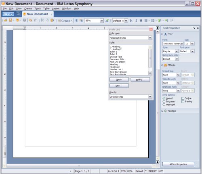Select the Embossed radio button
Image resolution: width=202 pixels, height=174 pixels.
164,101
